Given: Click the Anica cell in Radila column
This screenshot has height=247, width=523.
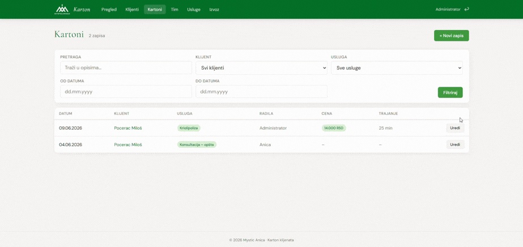Looking at the screenshot, I should pos(265,144).
